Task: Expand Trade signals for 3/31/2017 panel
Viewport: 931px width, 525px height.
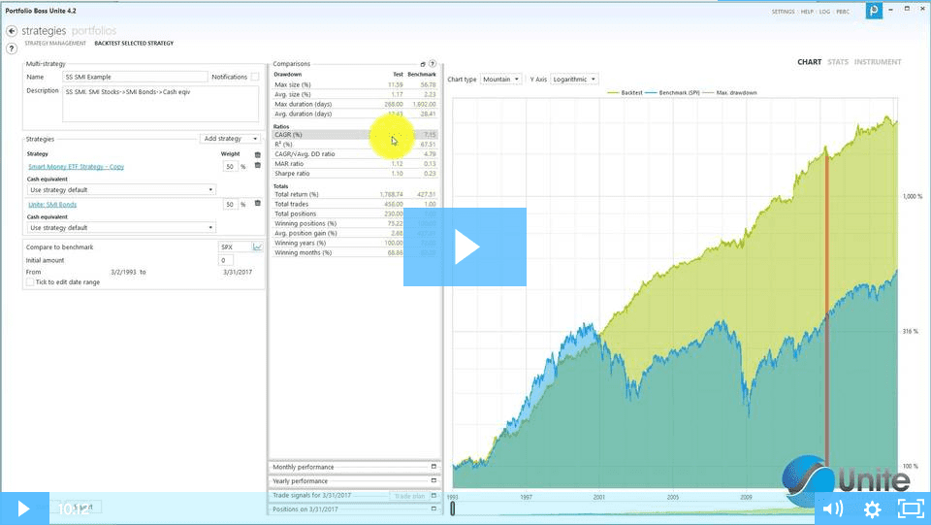Action: point(433,495)
